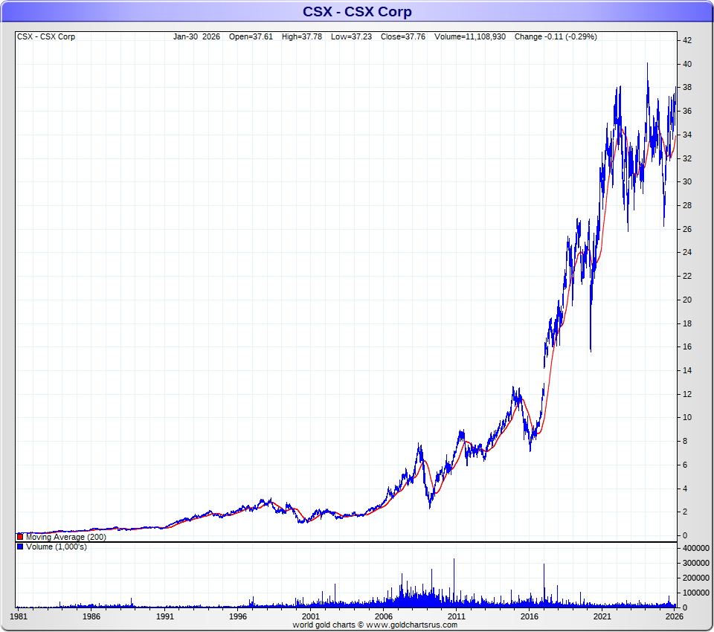Click the 2001 x-axis label
714x632 pixels.
point(311,616)
